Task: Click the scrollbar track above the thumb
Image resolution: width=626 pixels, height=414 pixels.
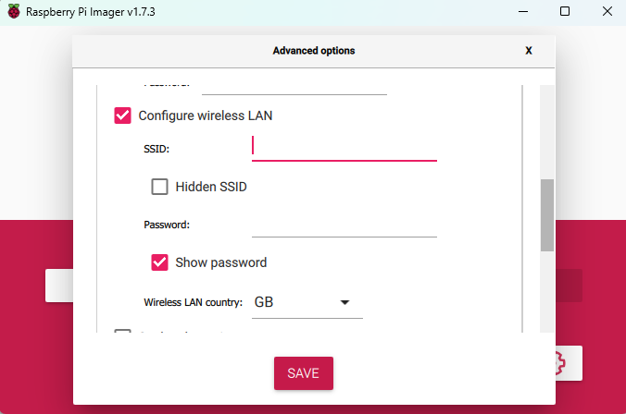Action: [547, 131]
